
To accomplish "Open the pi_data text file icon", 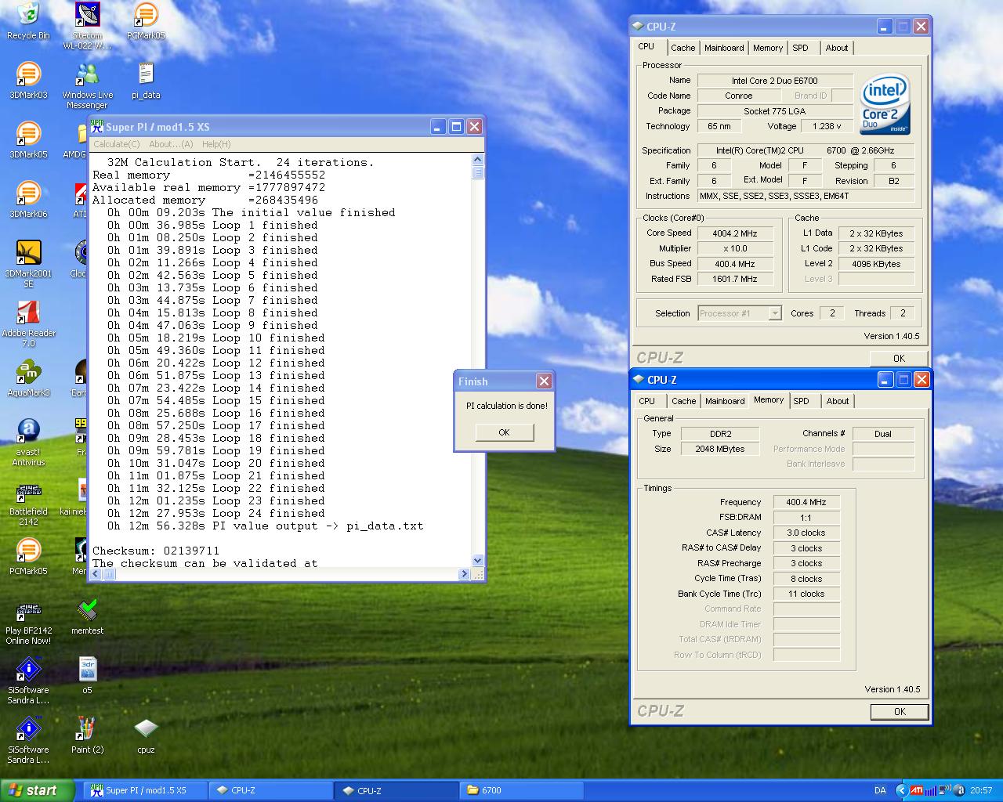I will 146,81.
